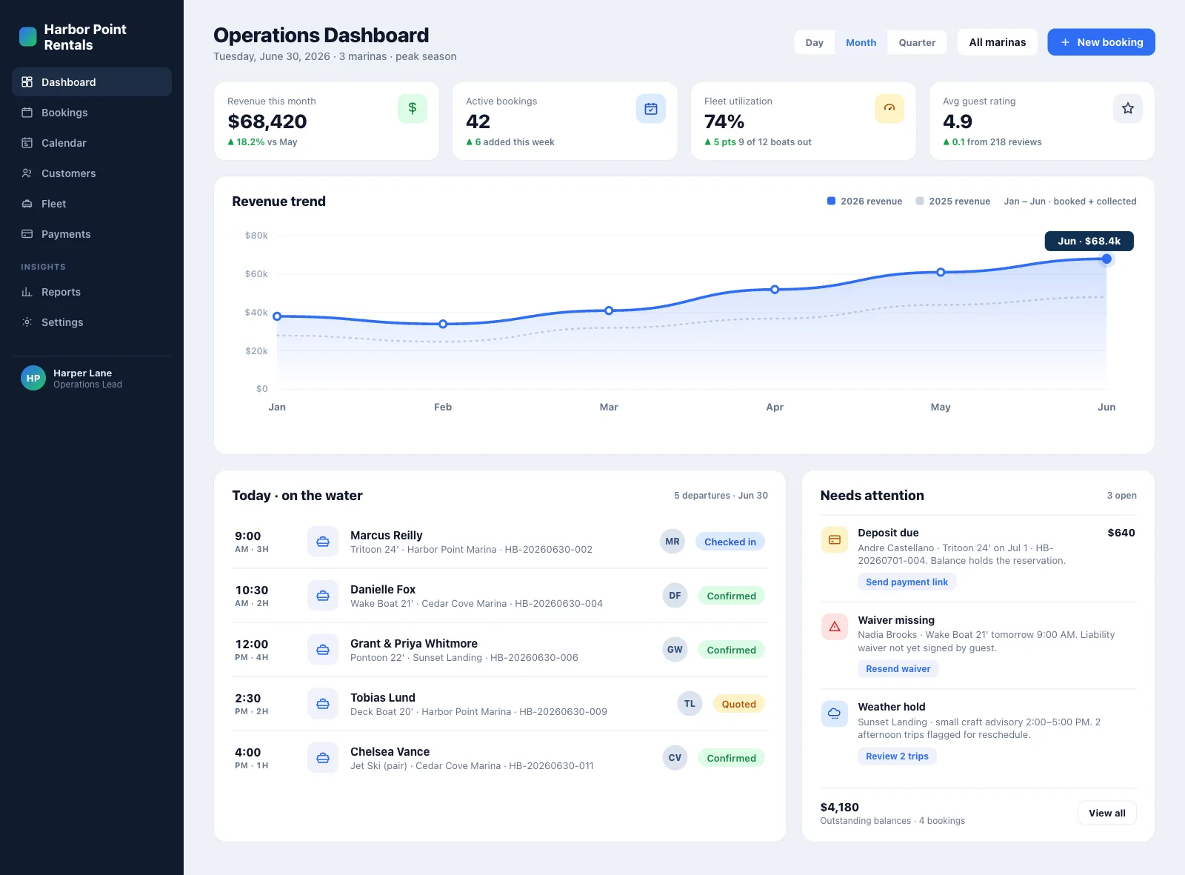Viewport: 1185px width, 875px height.
Task: Click the View all button
Action: (1107, 813)
